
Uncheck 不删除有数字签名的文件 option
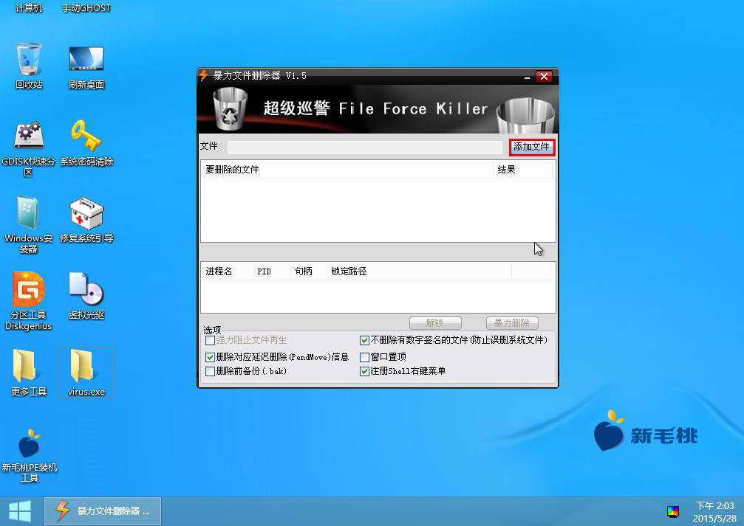[x=364, y=340]
